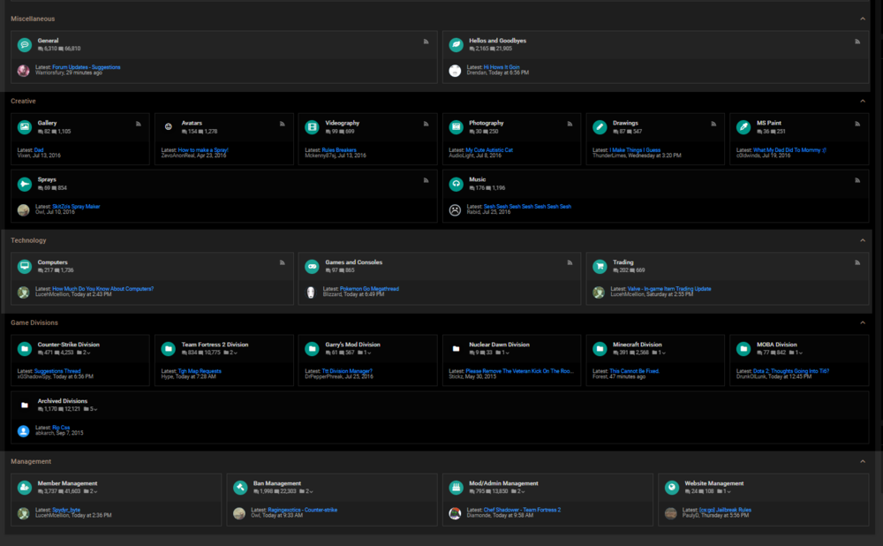883x546 pixels.
Task: Open thread How Much Do You Know About Computers?
Action: (x=103, y=289)
